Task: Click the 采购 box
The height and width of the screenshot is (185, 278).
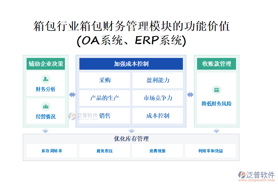Action: [x=105, y=80]
